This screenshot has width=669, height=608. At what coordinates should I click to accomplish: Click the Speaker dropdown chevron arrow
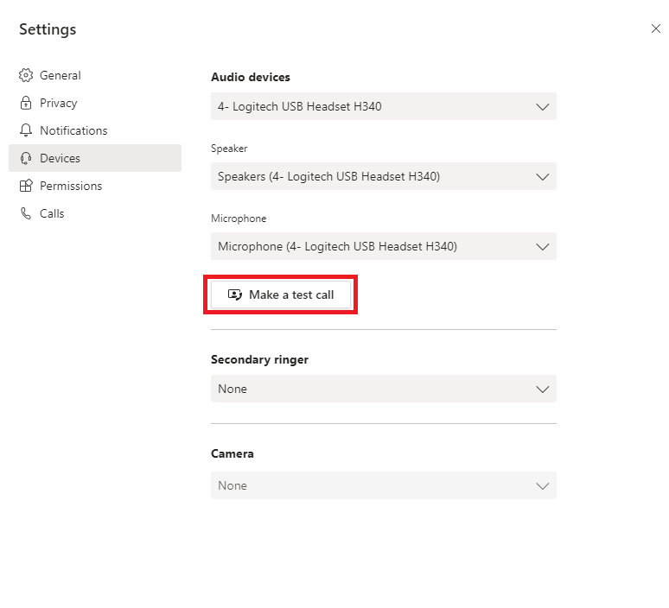[543, 176]
